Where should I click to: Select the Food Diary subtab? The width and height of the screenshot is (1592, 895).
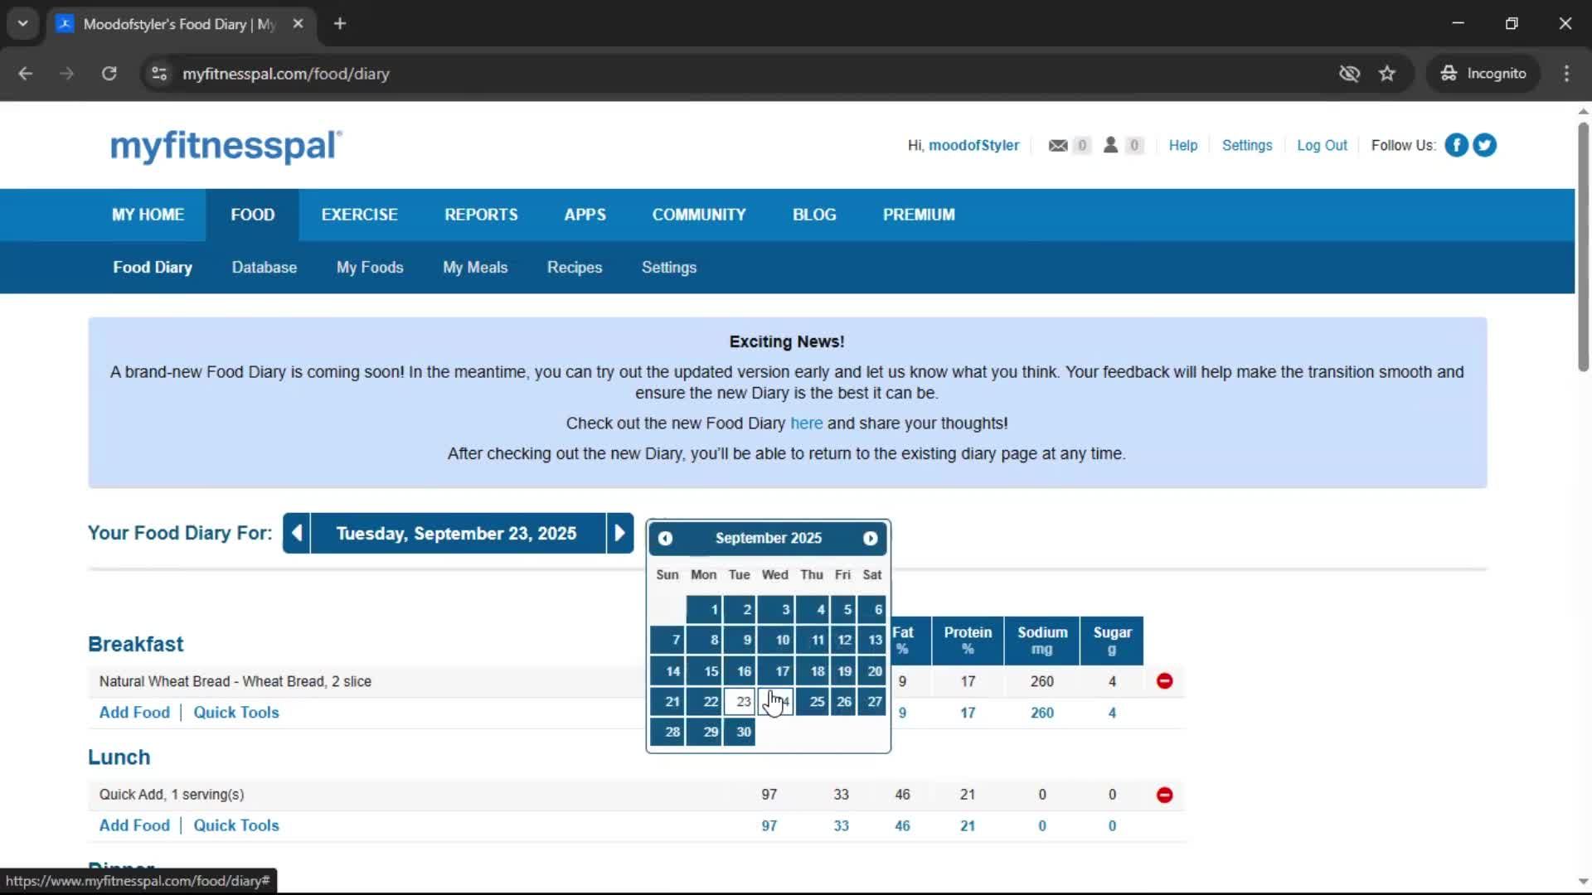click(x=153, y=268)
